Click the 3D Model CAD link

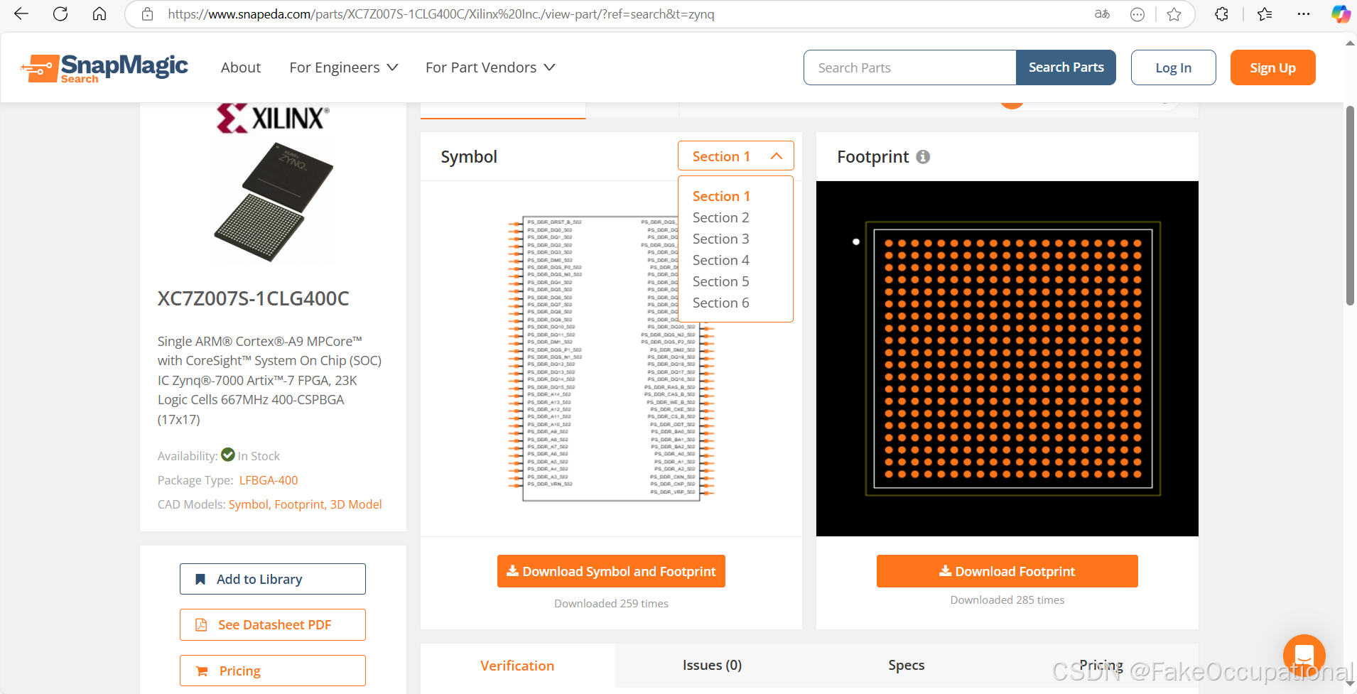[x=356, y=504]
